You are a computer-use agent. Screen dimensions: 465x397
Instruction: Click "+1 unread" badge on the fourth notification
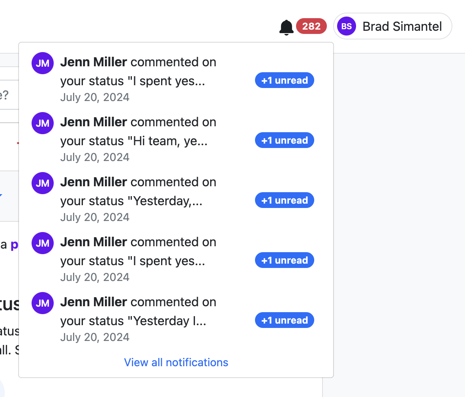click(x=284, y=260)
